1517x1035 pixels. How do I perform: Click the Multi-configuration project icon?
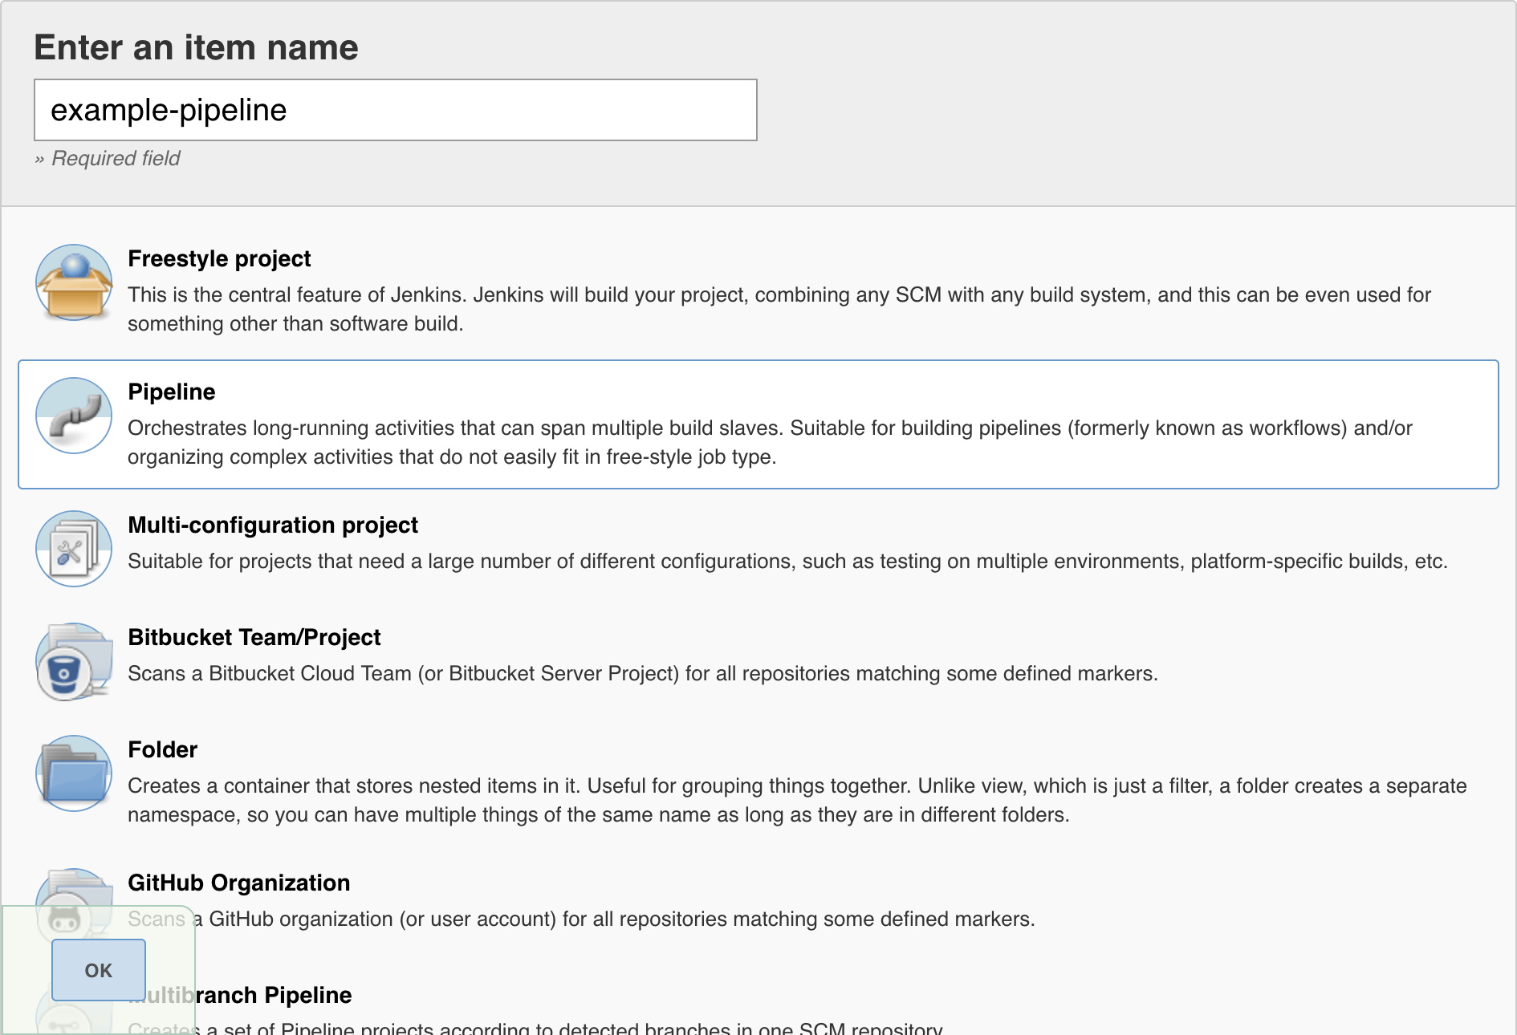point(74,549)
